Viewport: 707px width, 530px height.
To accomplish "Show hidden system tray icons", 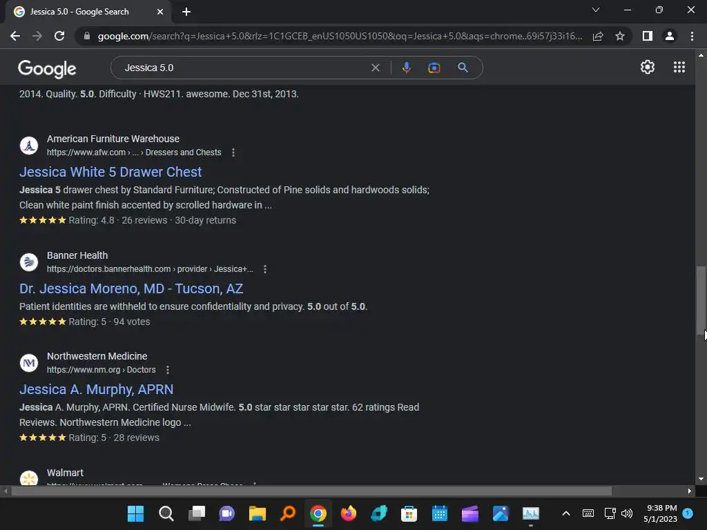I will pos(566,513).
